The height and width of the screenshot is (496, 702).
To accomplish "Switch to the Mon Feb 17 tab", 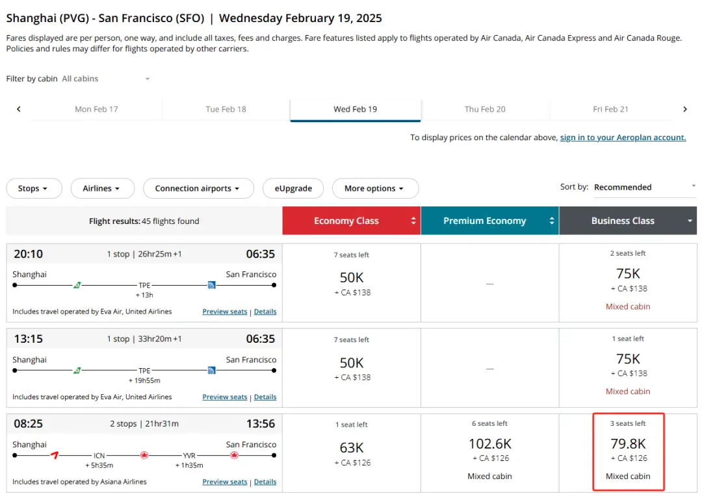I will 96,109.
